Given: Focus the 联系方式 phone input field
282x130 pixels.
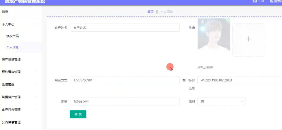Looking at the screenshot, I should pos(125,80).
